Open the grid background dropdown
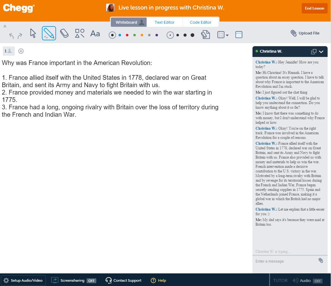 [223, 35]
